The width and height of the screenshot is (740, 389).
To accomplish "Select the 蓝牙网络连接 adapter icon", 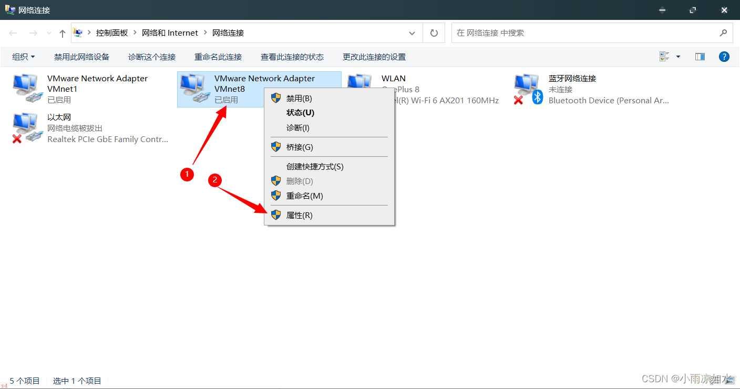I will [x=528, y=89].
